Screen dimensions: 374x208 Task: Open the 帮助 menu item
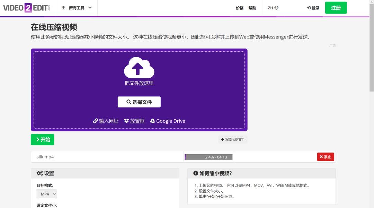pos(252,8)
